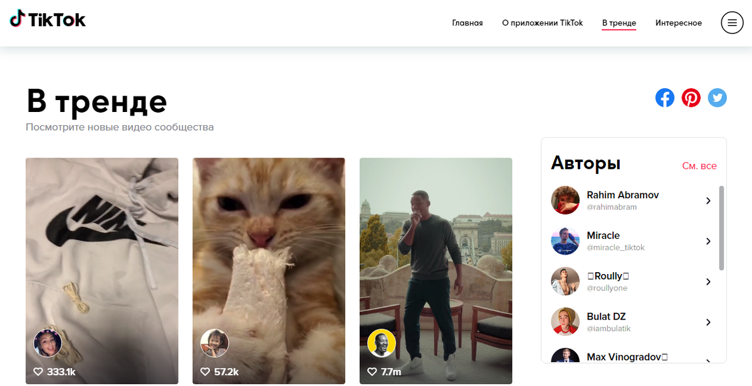
Task: Open Max Vinogradov author name
Action: pos(627,357)
